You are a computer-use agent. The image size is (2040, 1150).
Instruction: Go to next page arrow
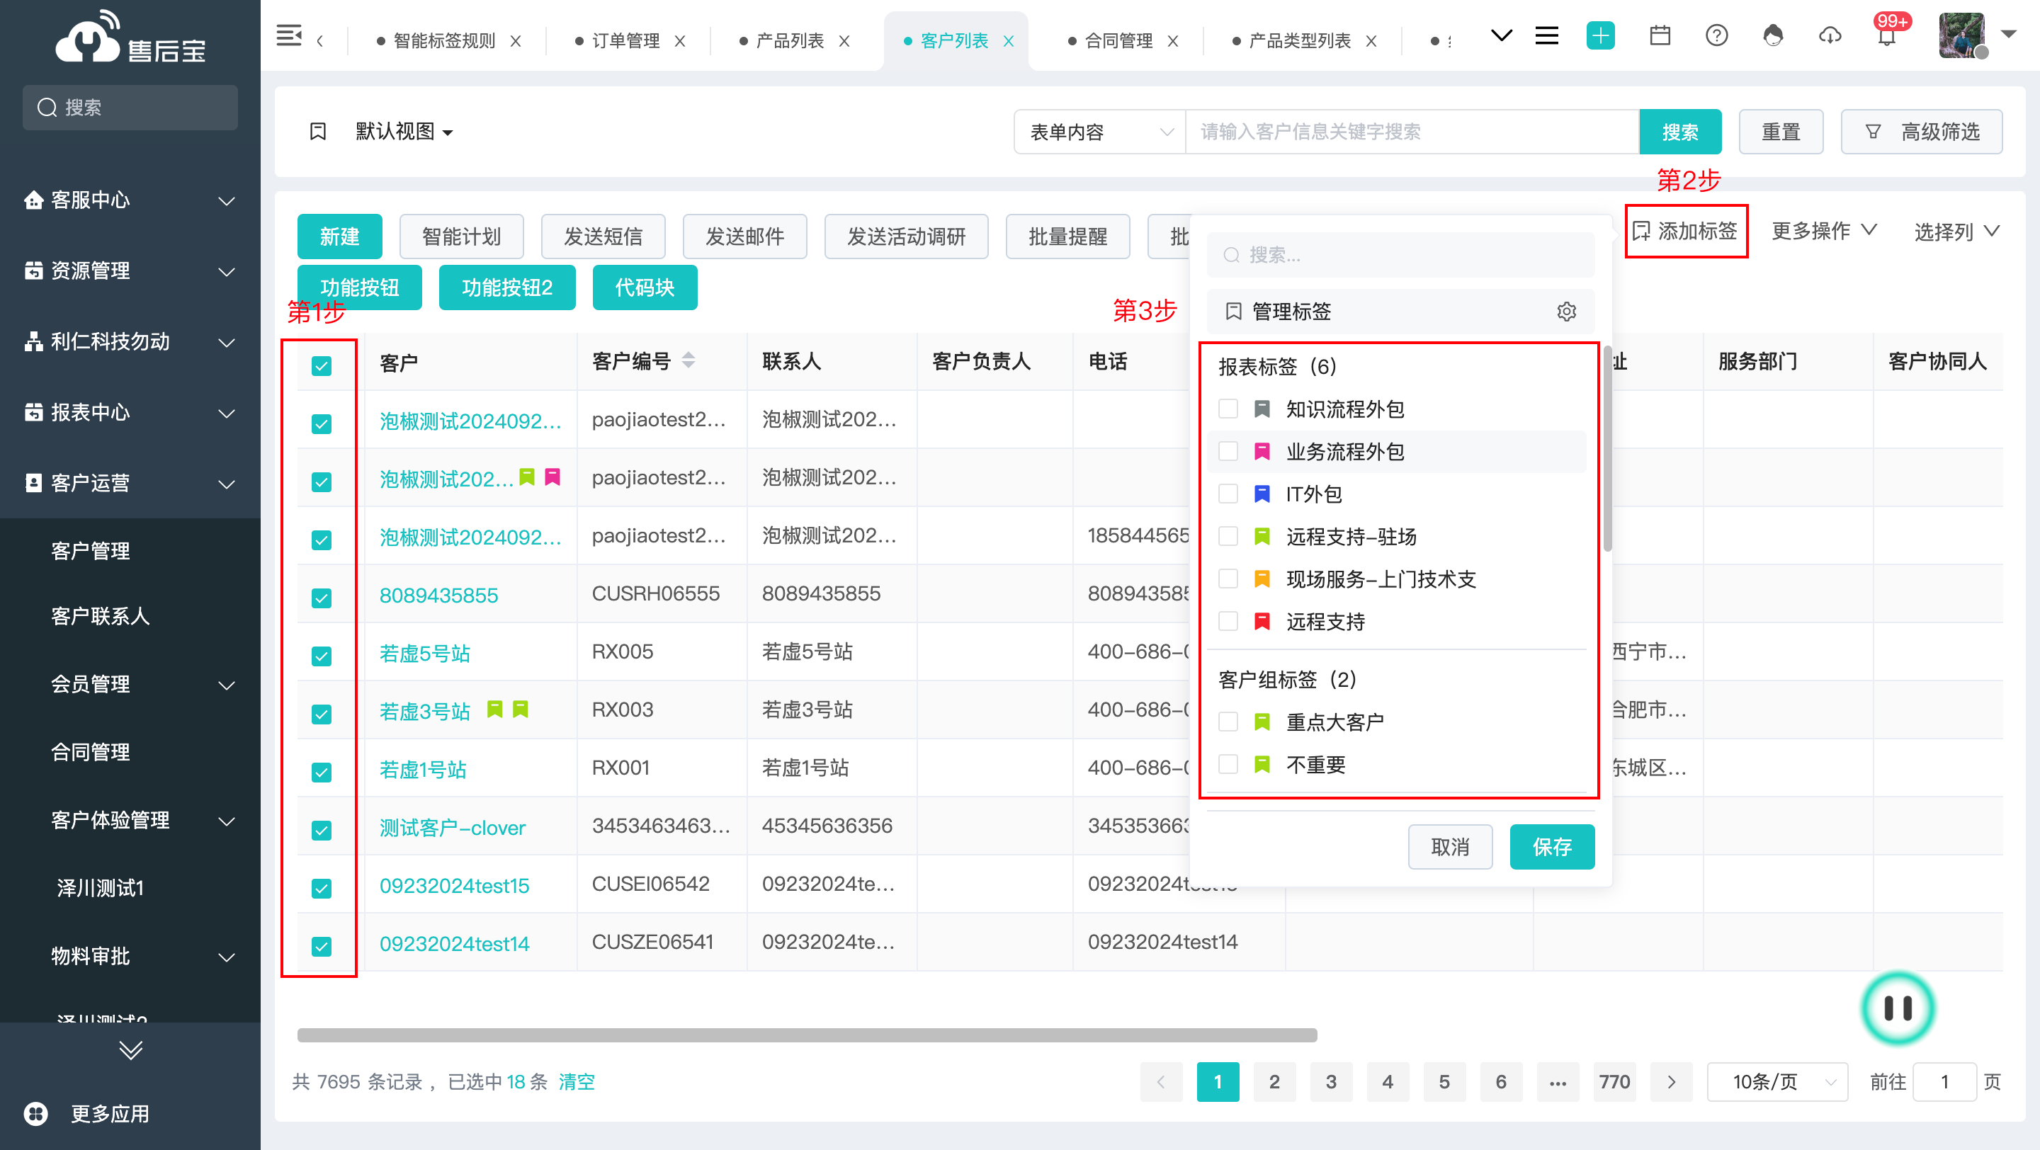pos(1671,1082)
